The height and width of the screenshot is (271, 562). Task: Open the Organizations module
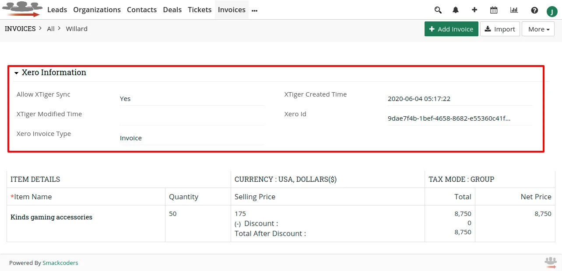point(97,10)
